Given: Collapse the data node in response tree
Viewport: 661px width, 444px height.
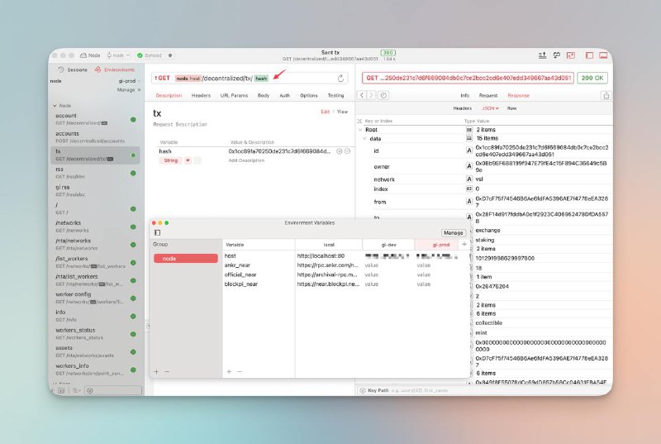Looking at the screenshot, I should pyautogui.click(x=364, y=139).
